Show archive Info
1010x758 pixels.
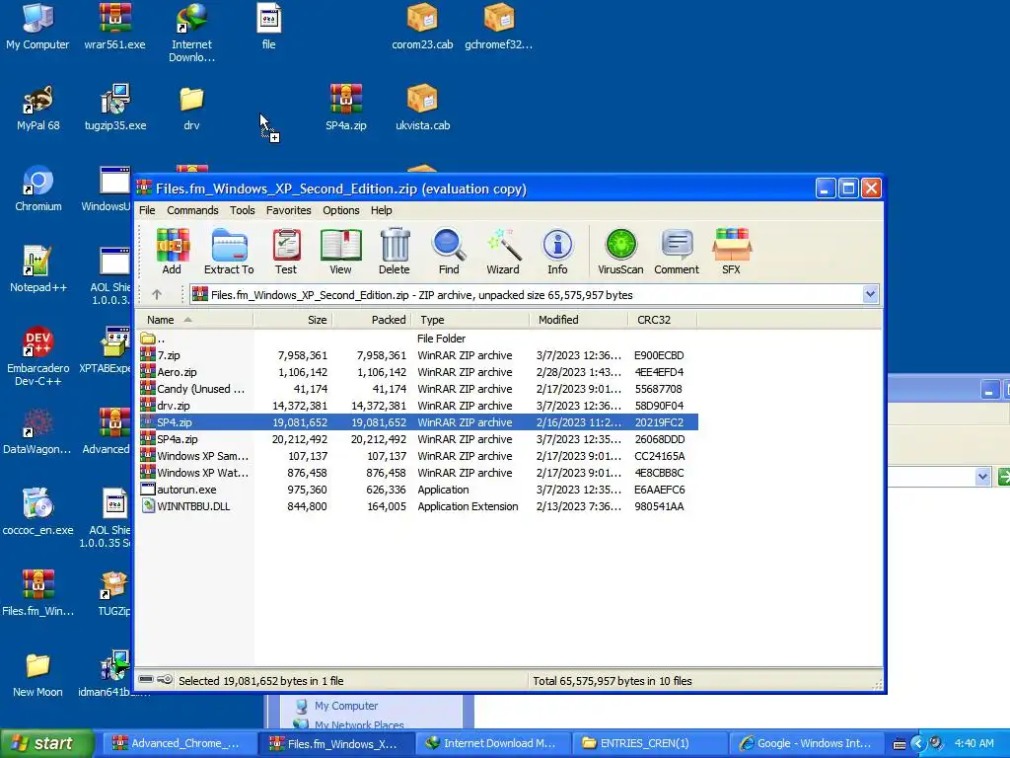pos(558,252)
